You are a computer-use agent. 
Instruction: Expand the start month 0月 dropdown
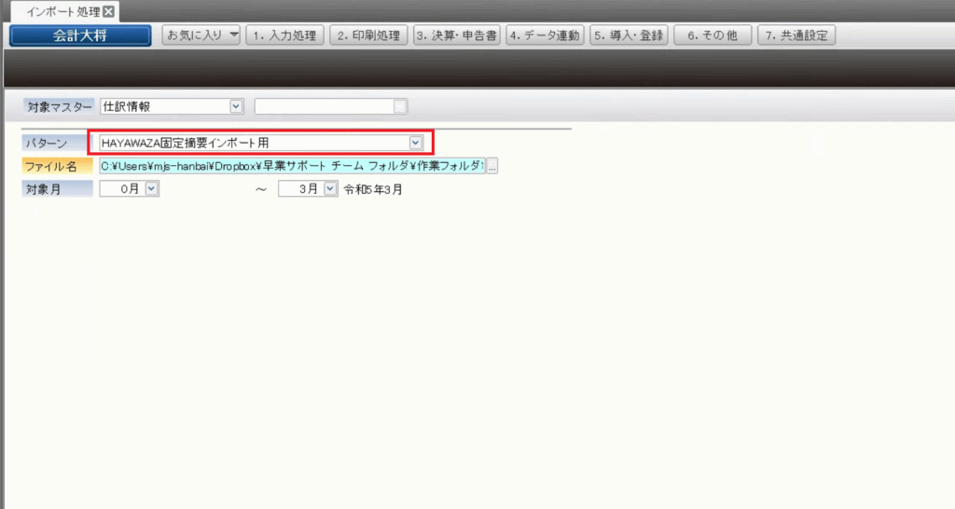click(x=153, y=188)
